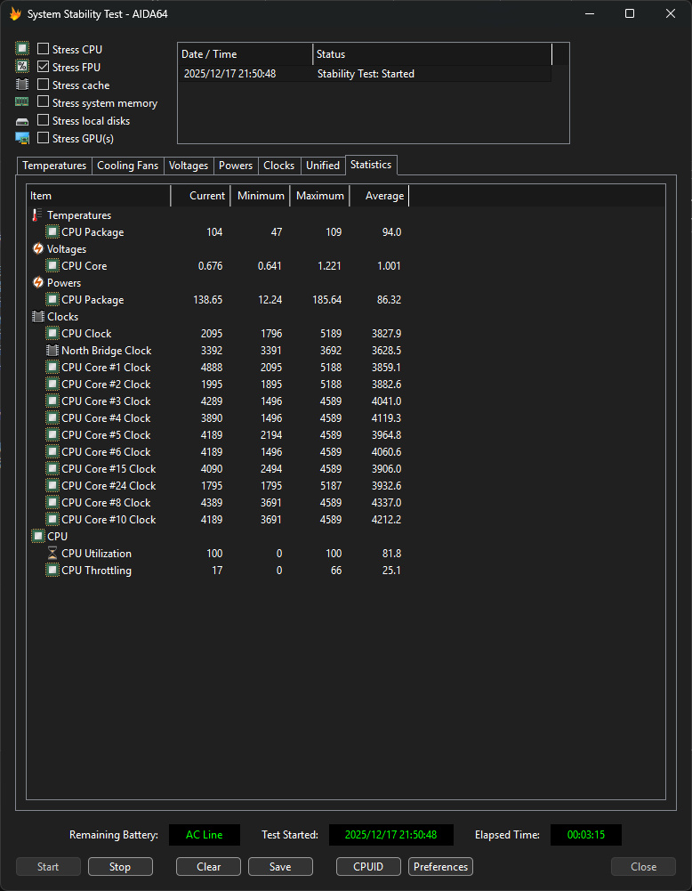Open the Cooling Fans tab

128,166
